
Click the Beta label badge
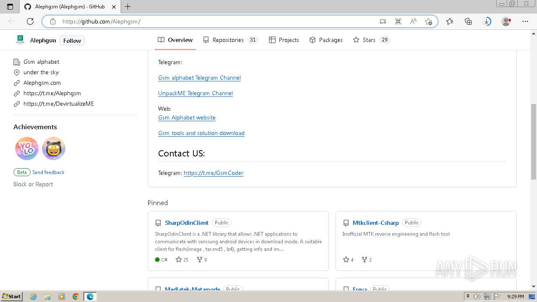22,172
